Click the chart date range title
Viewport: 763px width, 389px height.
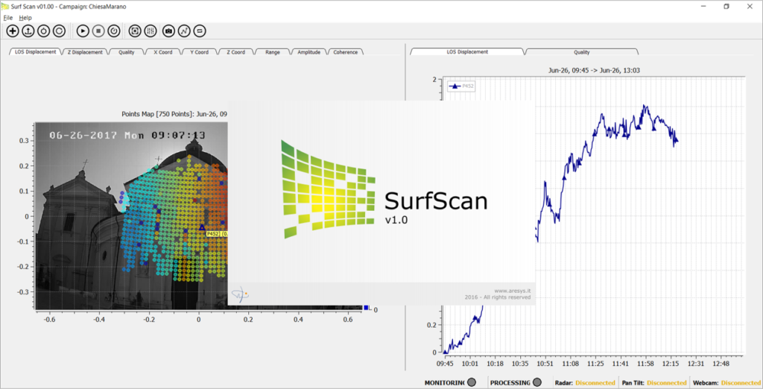click(594, 70)
